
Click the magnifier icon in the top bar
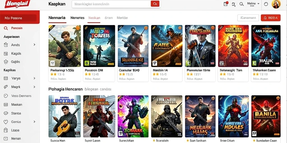[x=242, y=4]
